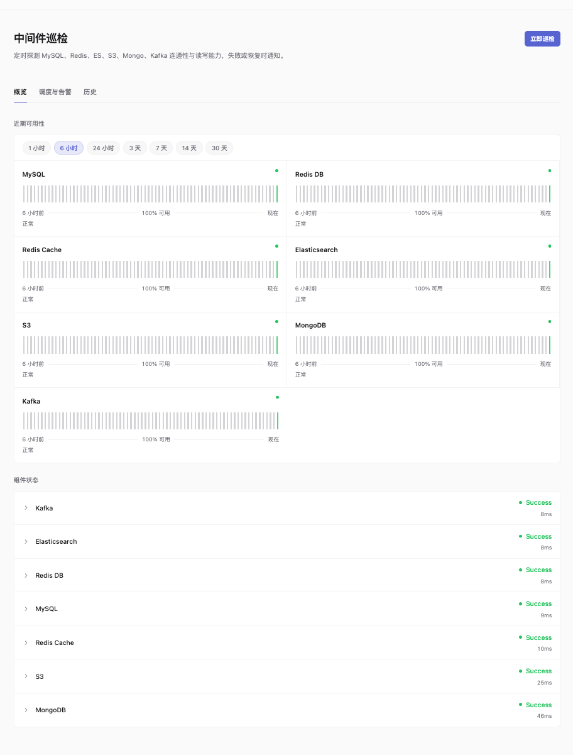Image resolution: width=573 pixels, height=755 pixels.
Task: Select the 7 天 time range
Action: [161, 148]
